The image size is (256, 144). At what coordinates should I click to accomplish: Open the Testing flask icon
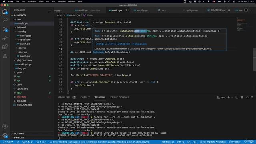click(x=5, y=56)
